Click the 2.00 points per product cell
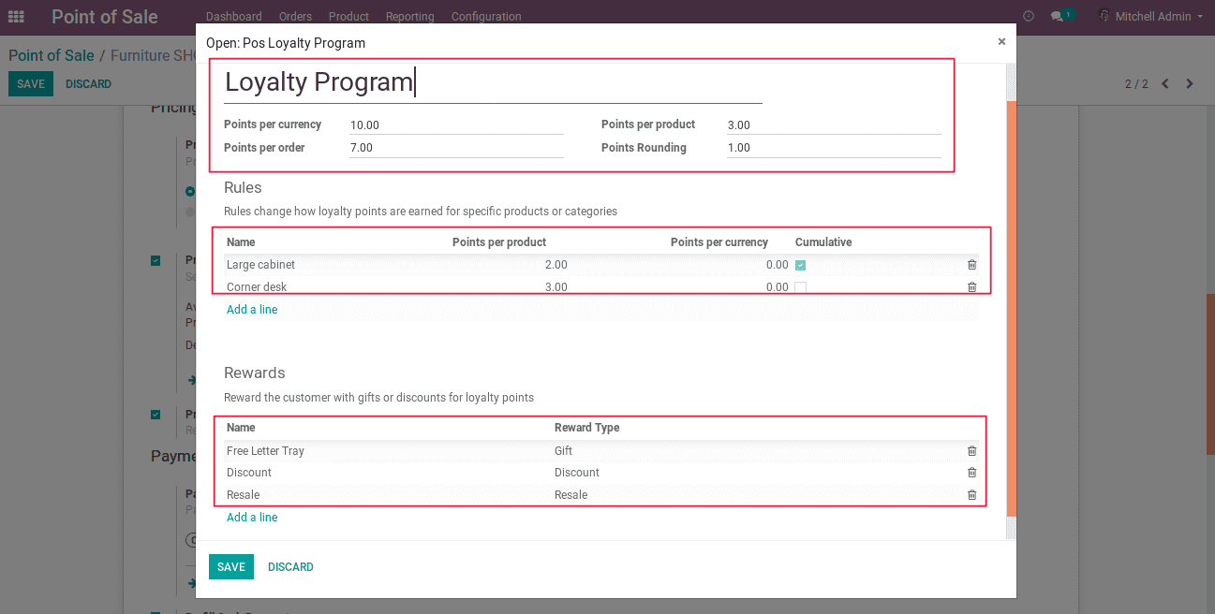Image resolution: width=1215 pixels, height=614 pixels. (556, 265)
